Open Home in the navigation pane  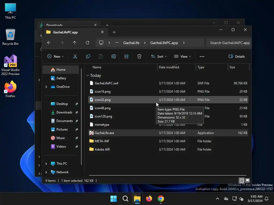tap(61, 70)
